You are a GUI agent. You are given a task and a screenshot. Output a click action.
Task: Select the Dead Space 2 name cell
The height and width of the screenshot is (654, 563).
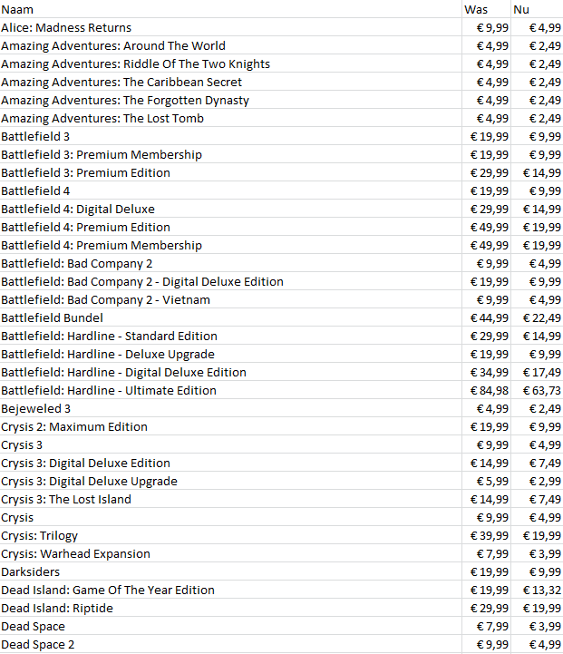231,644
